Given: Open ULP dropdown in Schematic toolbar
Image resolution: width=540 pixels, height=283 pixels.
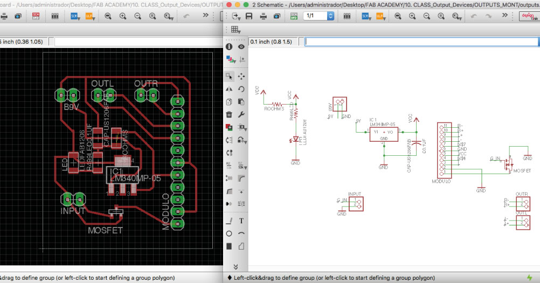Looking at the screenshot, I should click(380, 16).
